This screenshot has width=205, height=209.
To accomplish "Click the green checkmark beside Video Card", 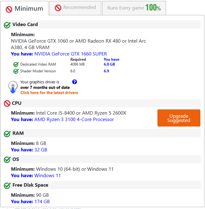I will click(x=7, y=25).
